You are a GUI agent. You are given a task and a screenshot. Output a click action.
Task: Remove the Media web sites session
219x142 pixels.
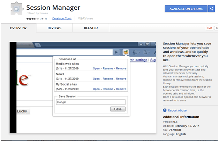coord(121,68)
